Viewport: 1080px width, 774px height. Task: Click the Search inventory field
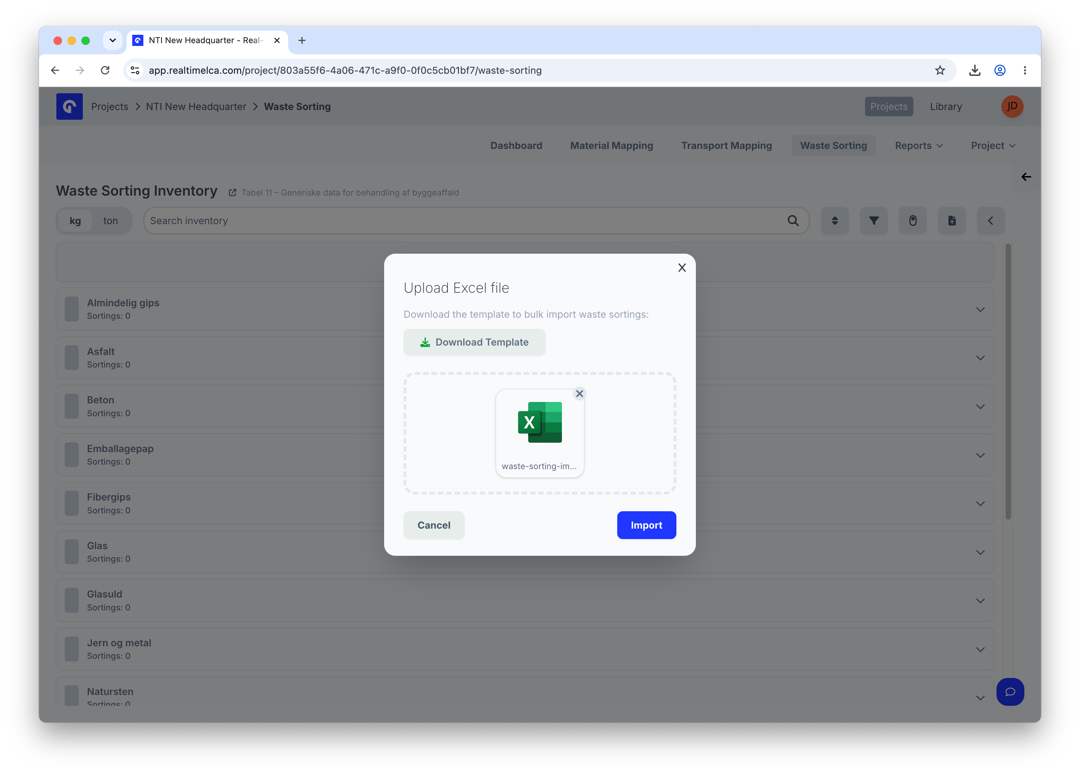(476, 221)
